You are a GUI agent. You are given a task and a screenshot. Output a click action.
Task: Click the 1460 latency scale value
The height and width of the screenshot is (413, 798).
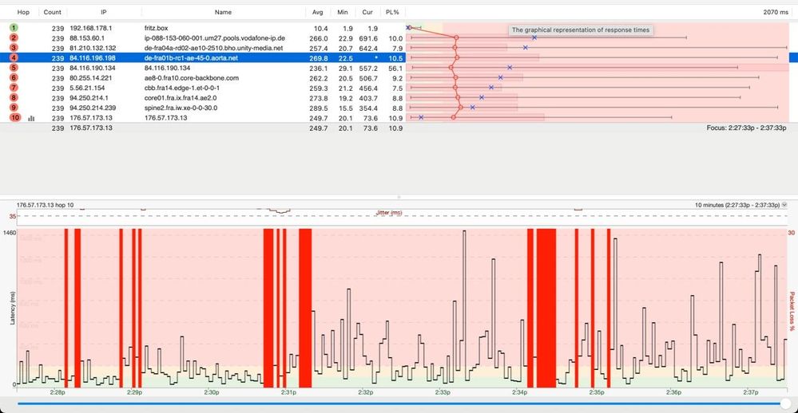(x=10, y=233)
